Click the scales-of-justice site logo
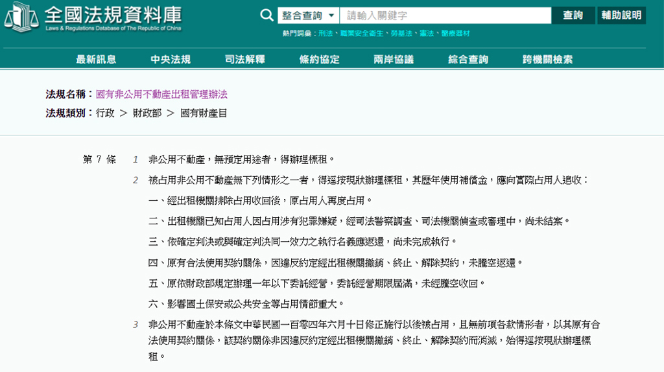The width and height of the screenshot is (664, 372). (21, 17)
